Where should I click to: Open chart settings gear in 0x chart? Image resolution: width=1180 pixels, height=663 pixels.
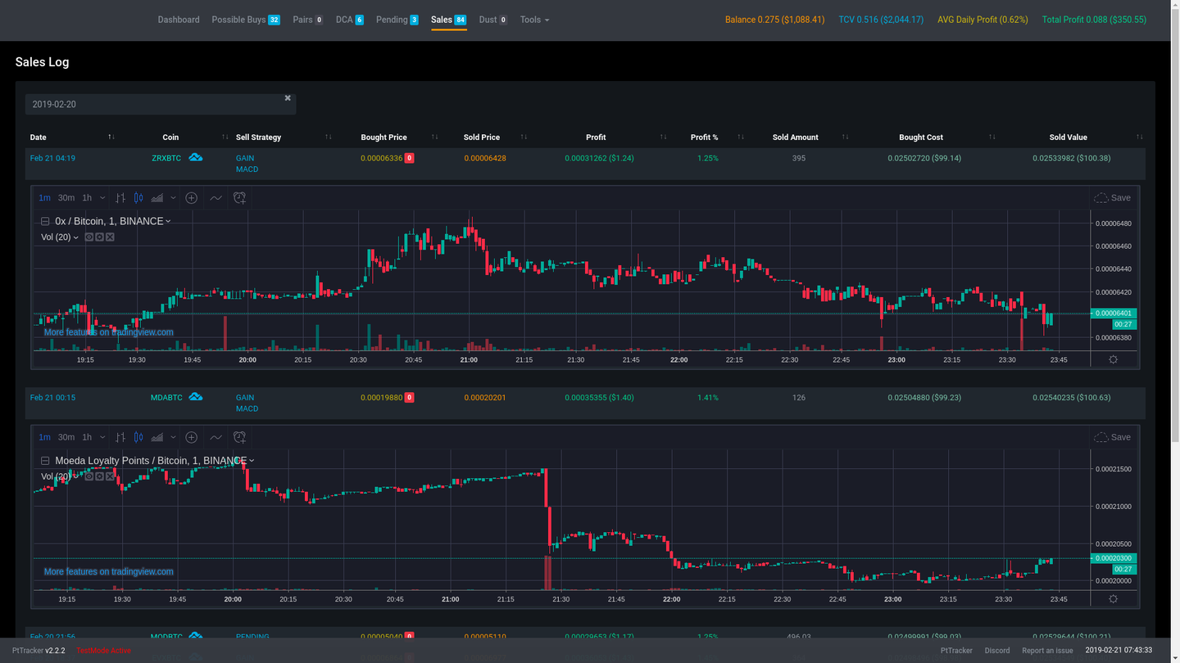click(1113, 359)
